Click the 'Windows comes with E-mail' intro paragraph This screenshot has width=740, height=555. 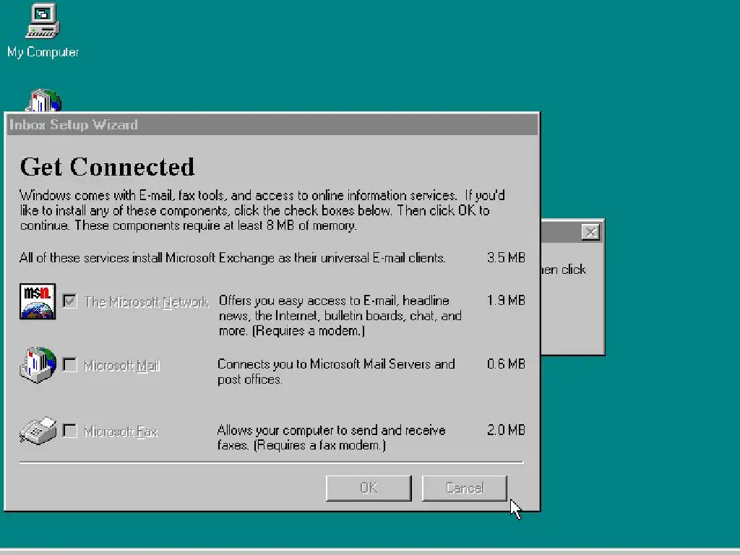point(262,210)
